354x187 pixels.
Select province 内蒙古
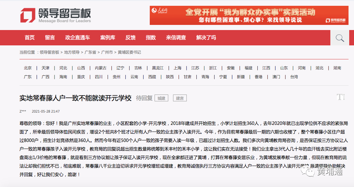pos(101,68)
